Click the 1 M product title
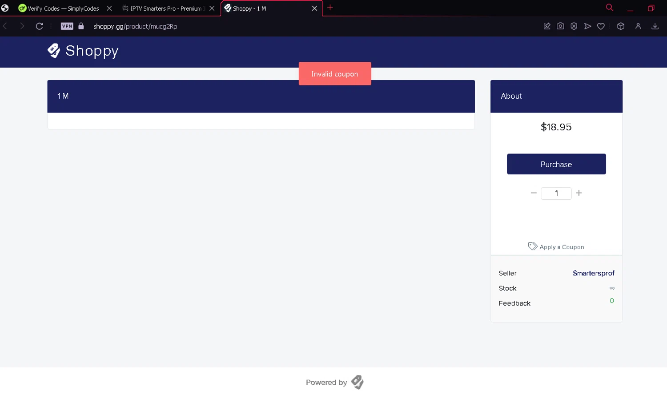The image size is (667, 395). tap(63, 96)
